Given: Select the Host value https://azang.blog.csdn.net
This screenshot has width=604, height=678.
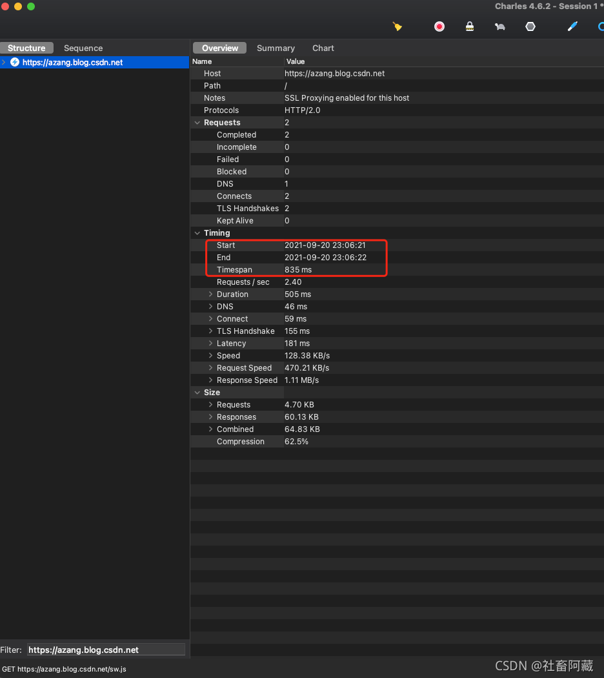Looking at the screenshot, I should pyautogui.click(x=334, y=74).
